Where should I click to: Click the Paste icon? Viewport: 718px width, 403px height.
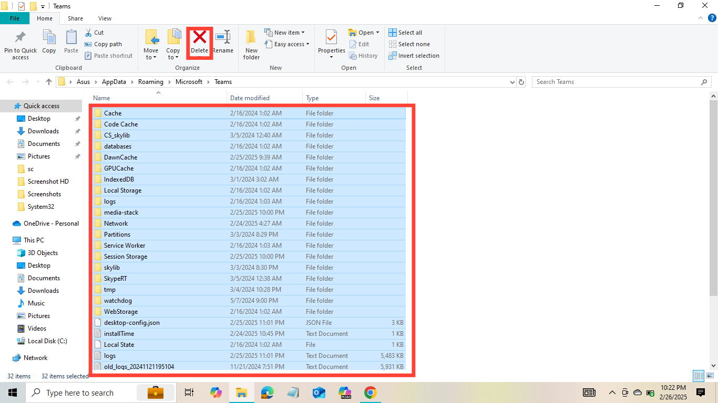(71, 43)
